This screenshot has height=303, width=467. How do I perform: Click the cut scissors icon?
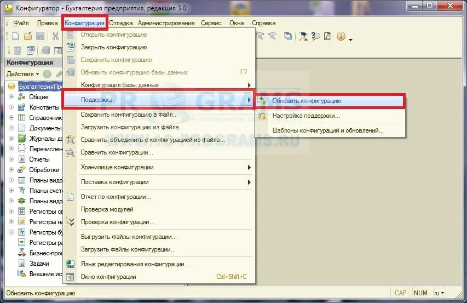click(x=55, y=36)
